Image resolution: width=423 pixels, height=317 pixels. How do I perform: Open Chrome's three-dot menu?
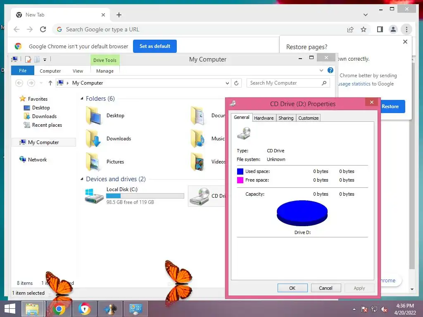[x=406, y=29]
